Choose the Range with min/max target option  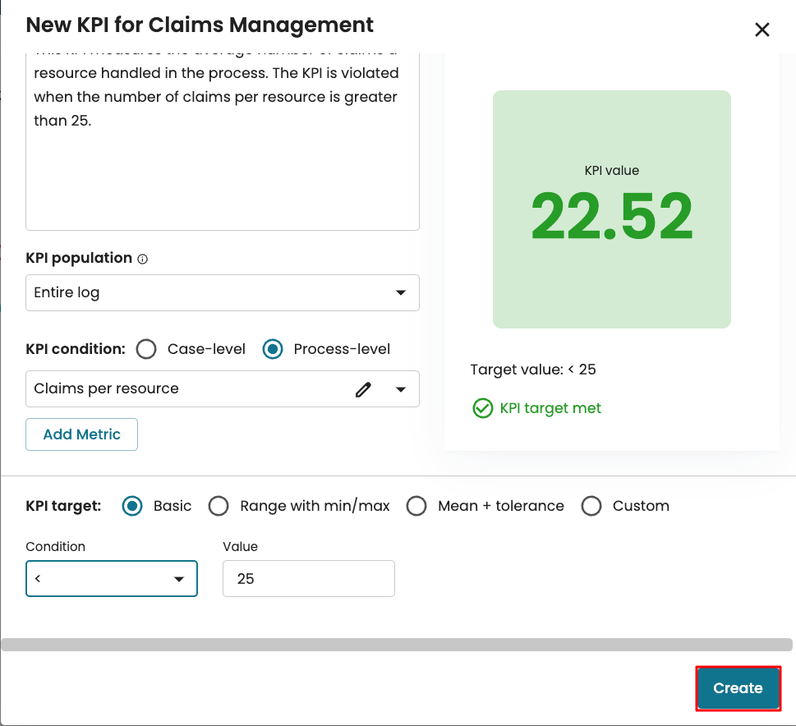(219, 506)
